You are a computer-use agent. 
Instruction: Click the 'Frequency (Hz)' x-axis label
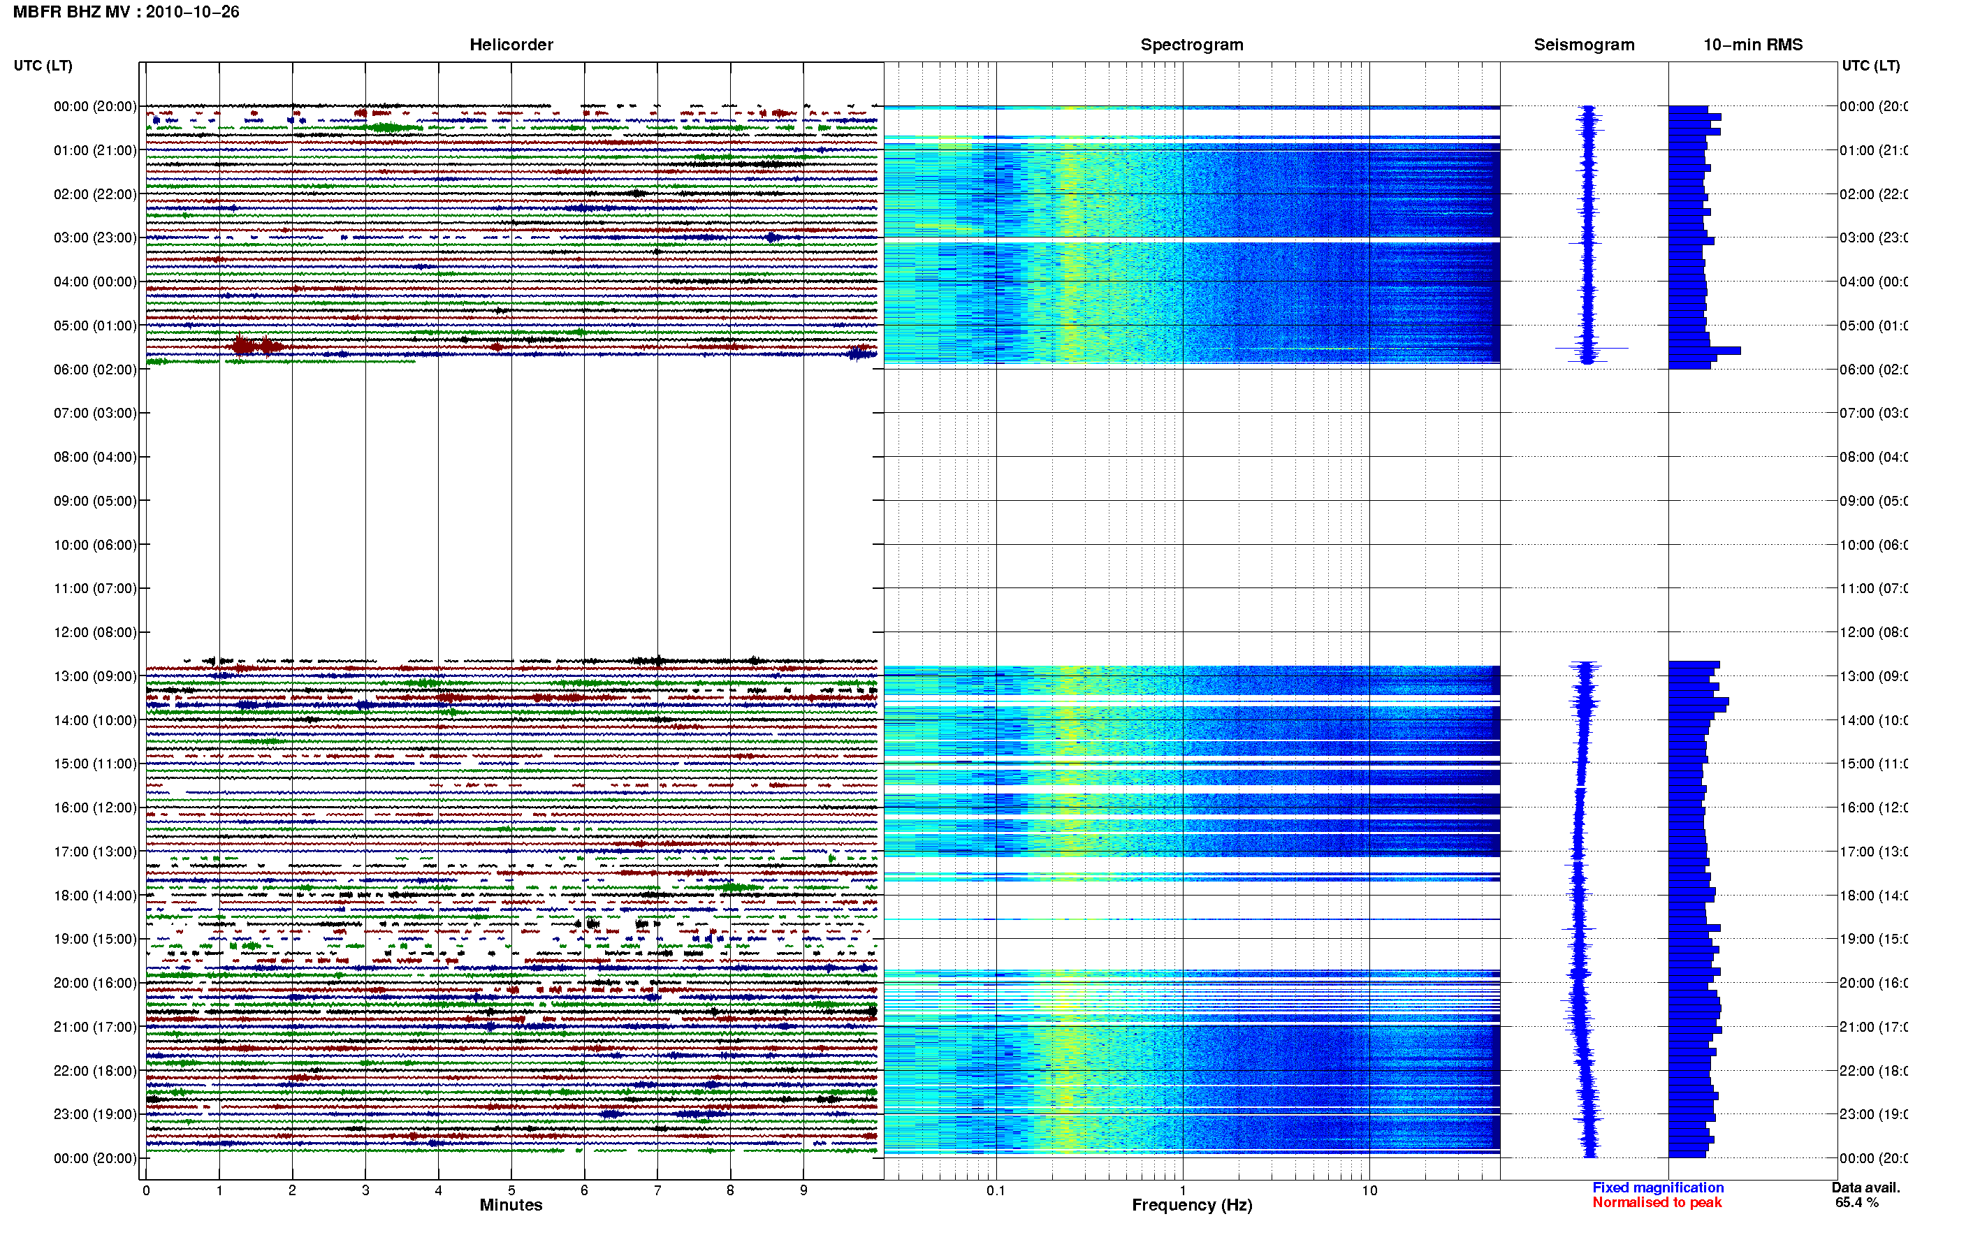click(1192, 1206)
